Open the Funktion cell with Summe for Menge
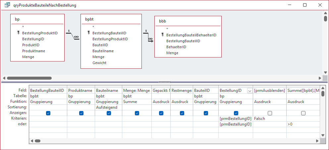Screen dimensions: 329x150 click(x=137, y=102)
